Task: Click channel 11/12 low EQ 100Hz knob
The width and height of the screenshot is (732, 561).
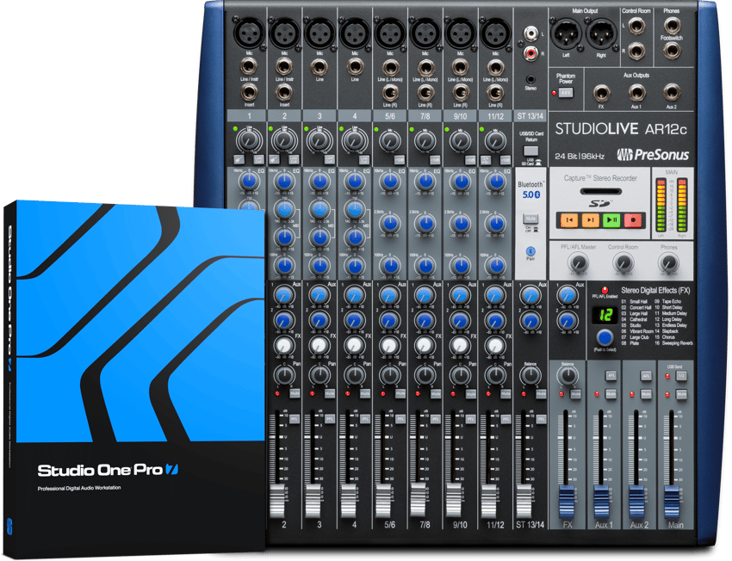Action: (x=496, y=266)
